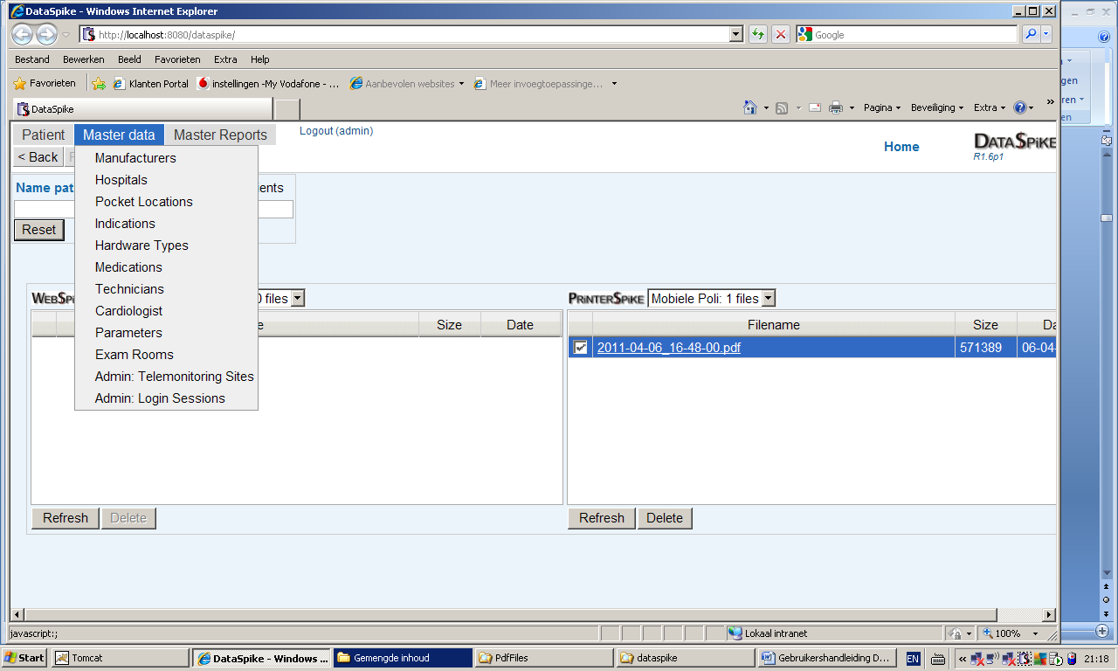Viewport: 1118px width, 671px height.
Task: Click the DataSpike browser tab
Action: [142, 109]
